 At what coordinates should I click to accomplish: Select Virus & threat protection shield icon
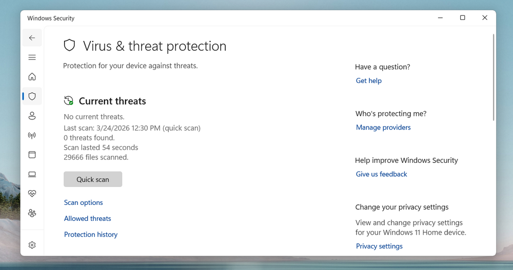(x=32, y=96)
